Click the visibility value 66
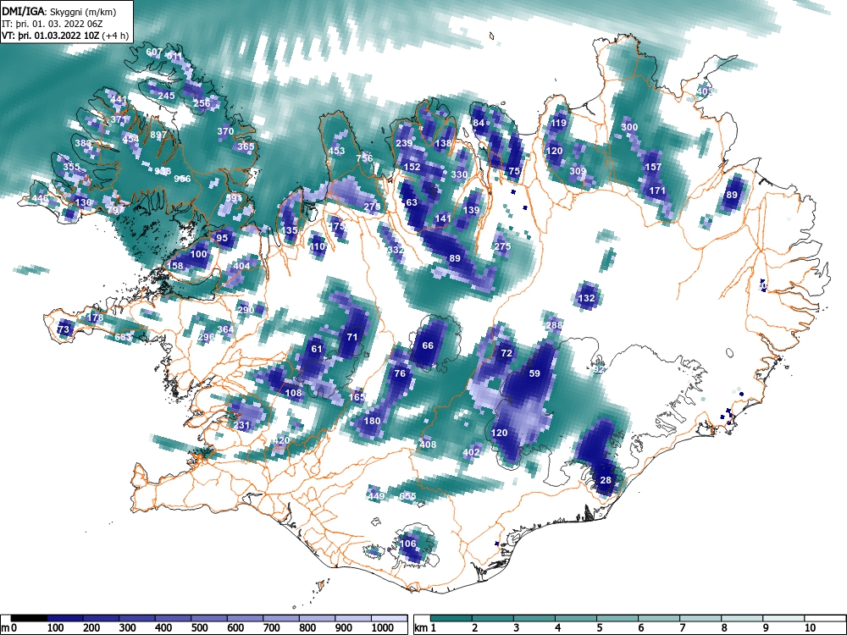This screenshot has width=847, height=635. pyautogui.click(x=427, y=345)
